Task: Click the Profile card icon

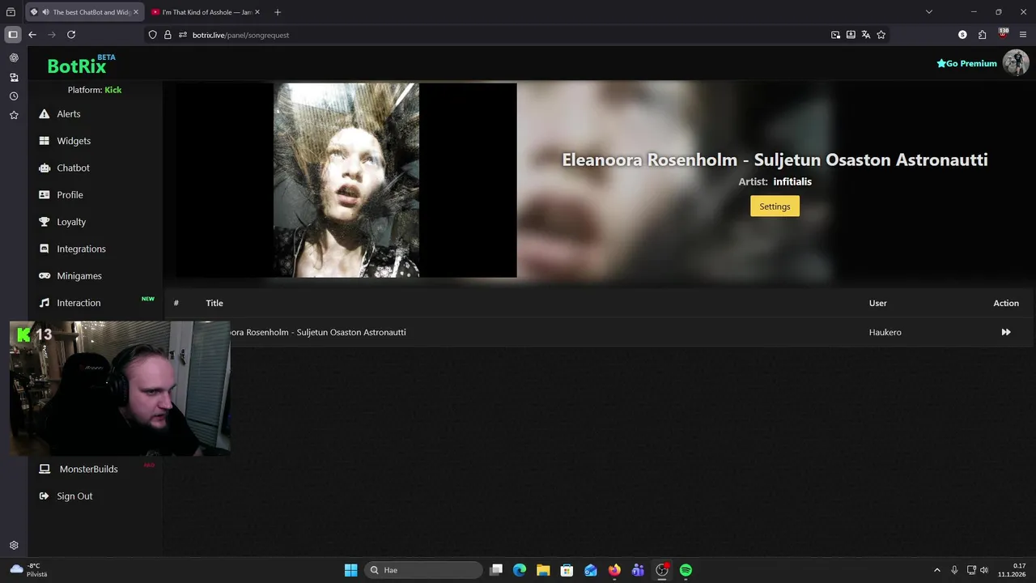Action: click(x=45, y=195)
